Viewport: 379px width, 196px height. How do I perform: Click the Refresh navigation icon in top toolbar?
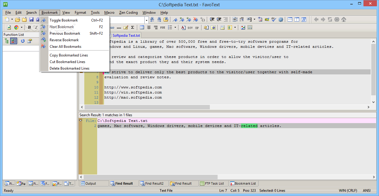click(x=330, y=19)
